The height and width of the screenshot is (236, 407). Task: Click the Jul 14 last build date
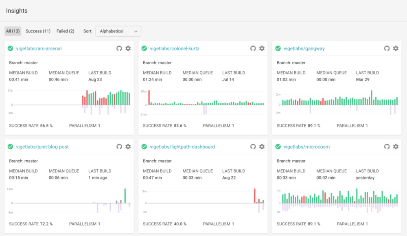coord(228,79)
